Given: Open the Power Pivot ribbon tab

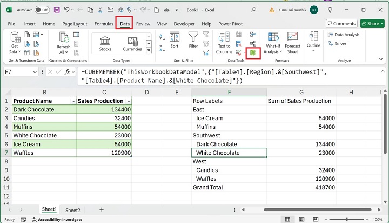Looking at the screenshot, I should [x=230, y=24].
